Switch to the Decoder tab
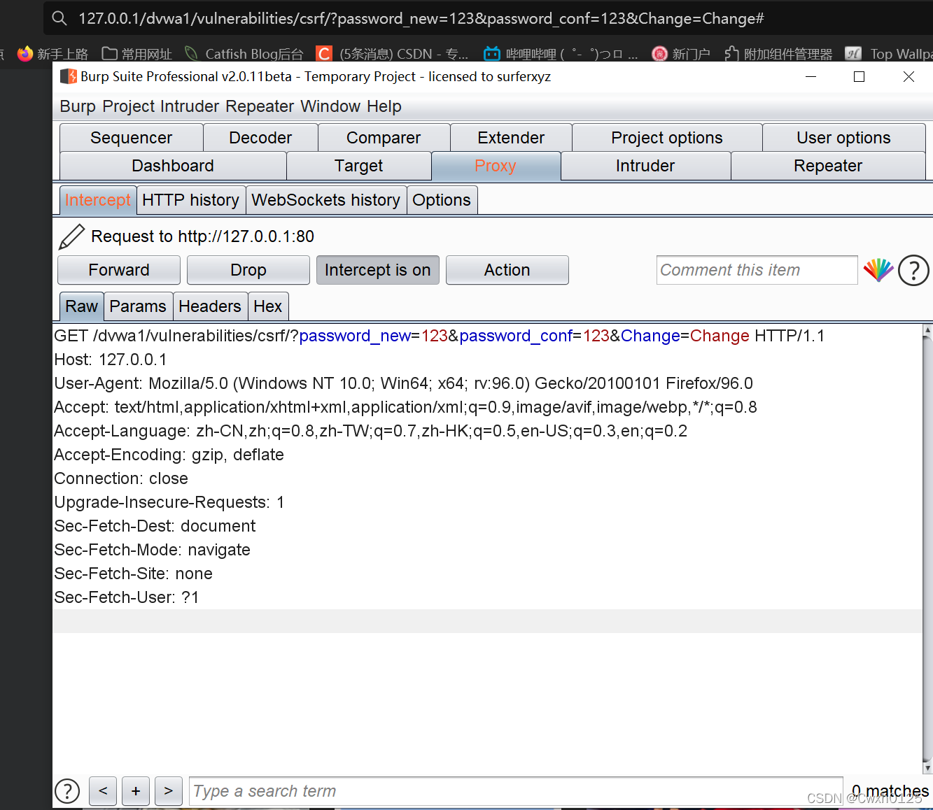 click(x=260, y=138)
